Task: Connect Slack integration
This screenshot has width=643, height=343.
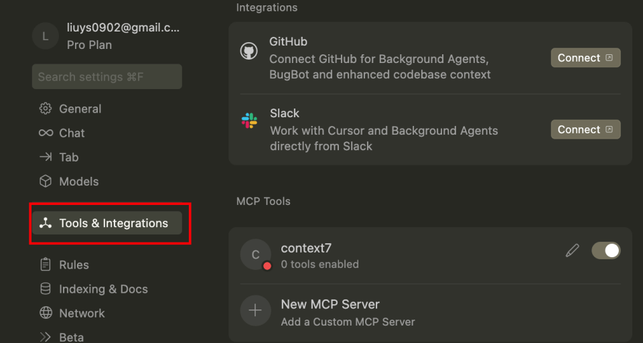Action: pyautogui.click(x=585, y=129)
